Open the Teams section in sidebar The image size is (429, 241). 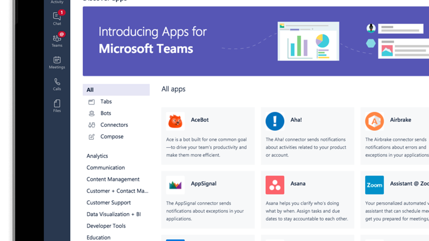click(x=57, y=40)
